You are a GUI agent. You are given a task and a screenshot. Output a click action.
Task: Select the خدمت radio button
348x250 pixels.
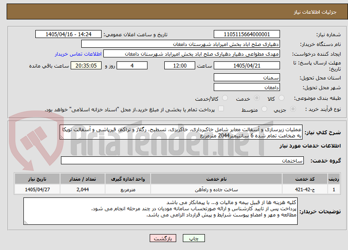tap(257, 98)
